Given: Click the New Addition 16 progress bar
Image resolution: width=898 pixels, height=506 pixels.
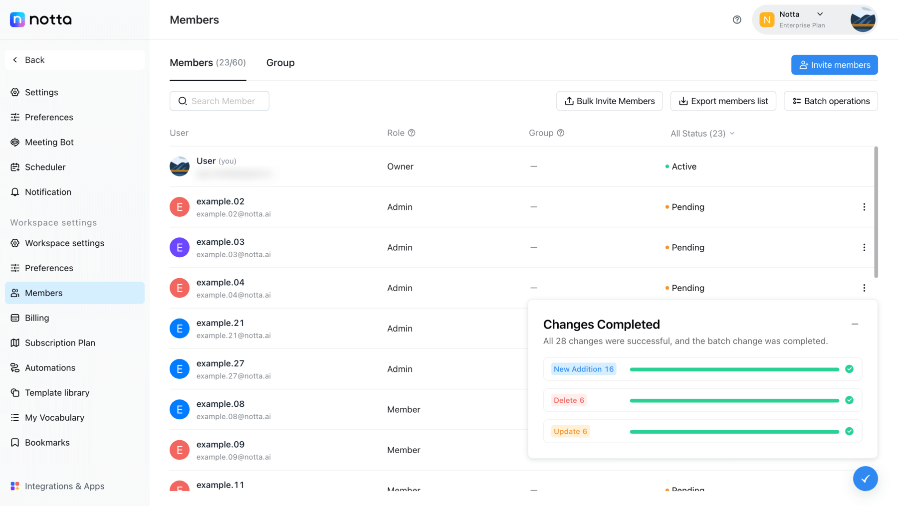Looking at the screenshot, I should tap(734, 369).
